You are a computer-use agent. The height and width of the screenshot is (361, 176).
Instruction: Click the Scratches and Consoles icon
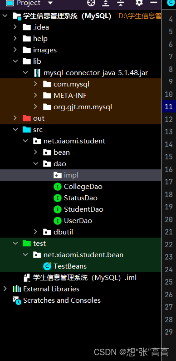(17, 300)
